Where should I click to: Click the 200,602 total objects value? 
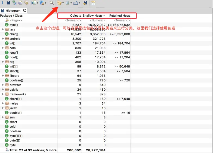(x=74, y=150)
